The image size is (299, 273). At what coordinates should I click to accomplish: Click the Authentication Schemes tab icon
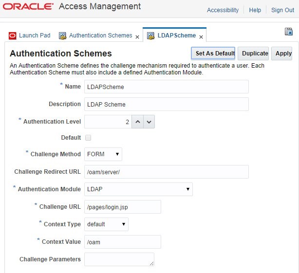pos(62,36)
